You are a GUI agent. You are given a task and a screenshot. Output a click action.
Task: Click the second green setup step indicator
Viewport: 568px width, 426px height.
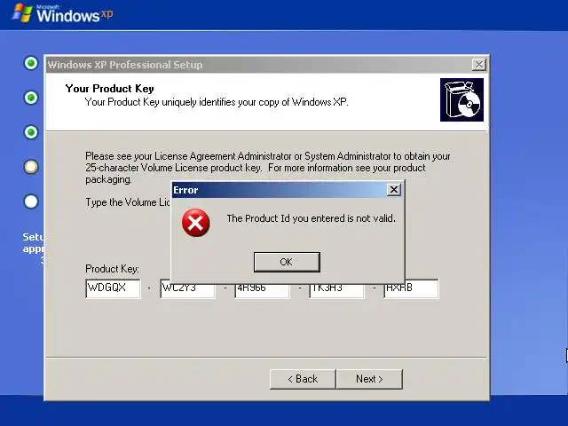click(31, 98)
